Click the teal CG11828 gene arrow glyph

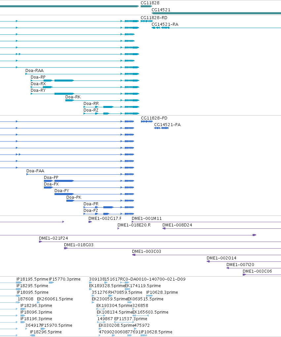[146, 6]
